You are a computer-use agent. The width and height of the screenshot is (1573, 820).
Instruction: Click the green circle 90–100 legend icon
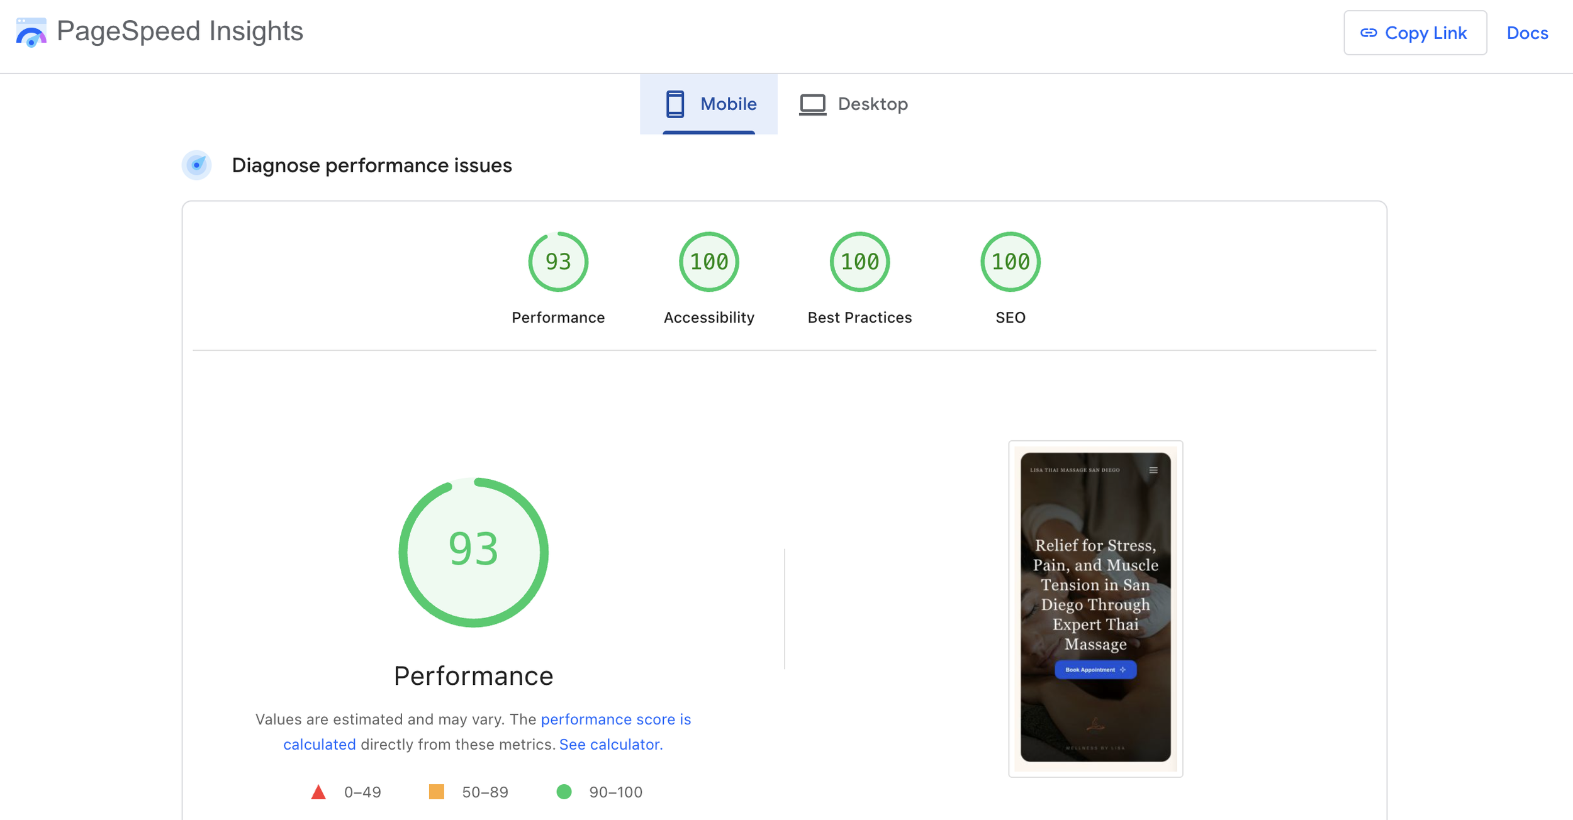pyautogui.click(x=564, y=792)
